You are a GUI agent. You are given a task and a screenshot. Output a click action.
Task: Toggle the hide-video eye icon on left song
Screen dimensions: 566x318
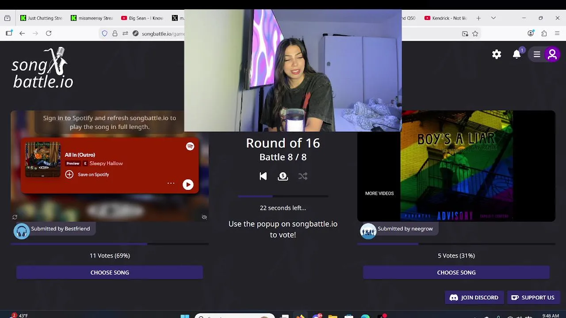click(204, 217)
